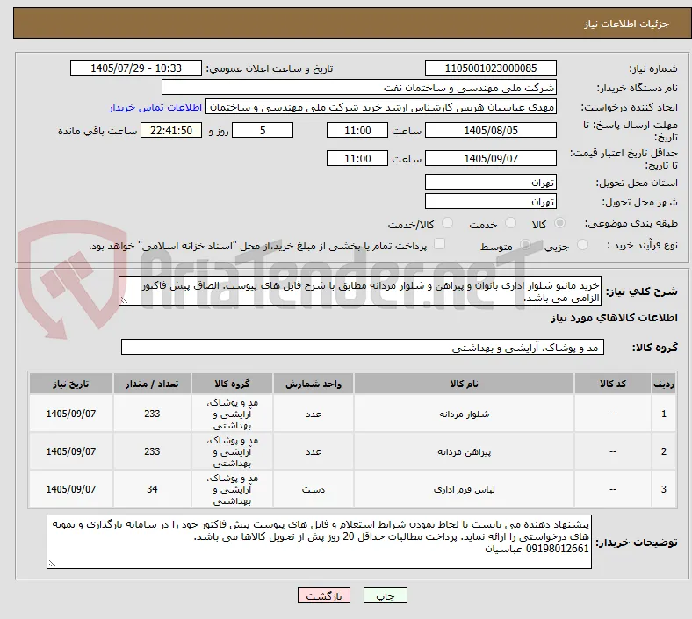Click ردیف column header

pyautogui.click(x=664, y=384)
